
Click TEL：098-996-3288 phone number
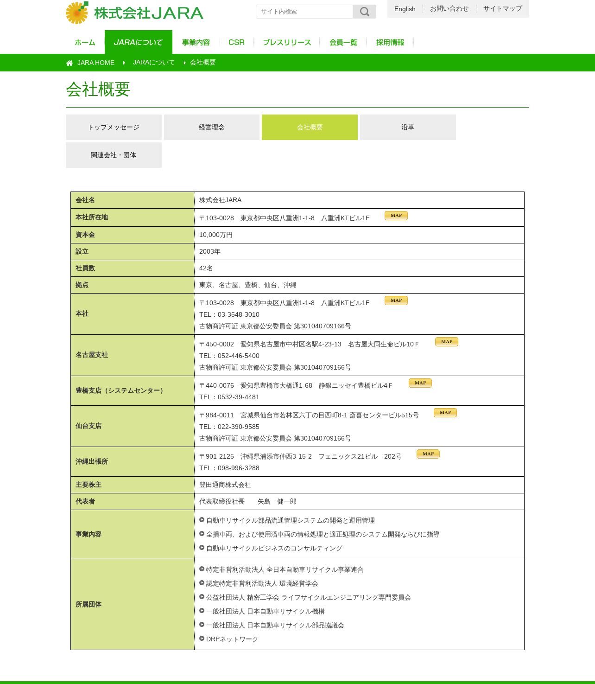pyautogui.click(x=229, y=468)
